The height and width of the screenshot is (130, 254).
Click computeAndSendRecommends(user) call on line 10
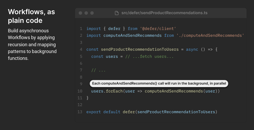[x=181, y=91]
